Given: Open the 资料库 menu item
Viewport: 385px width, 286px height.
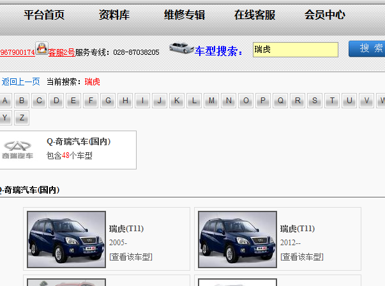Looking at the screenshot, I should pos(114,15).
